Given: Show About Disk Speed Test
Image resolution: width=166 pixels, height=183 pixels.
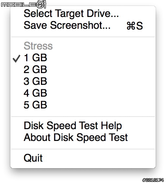Looking at the screenshot, I should pyautogui.click(x=83, y=137).
